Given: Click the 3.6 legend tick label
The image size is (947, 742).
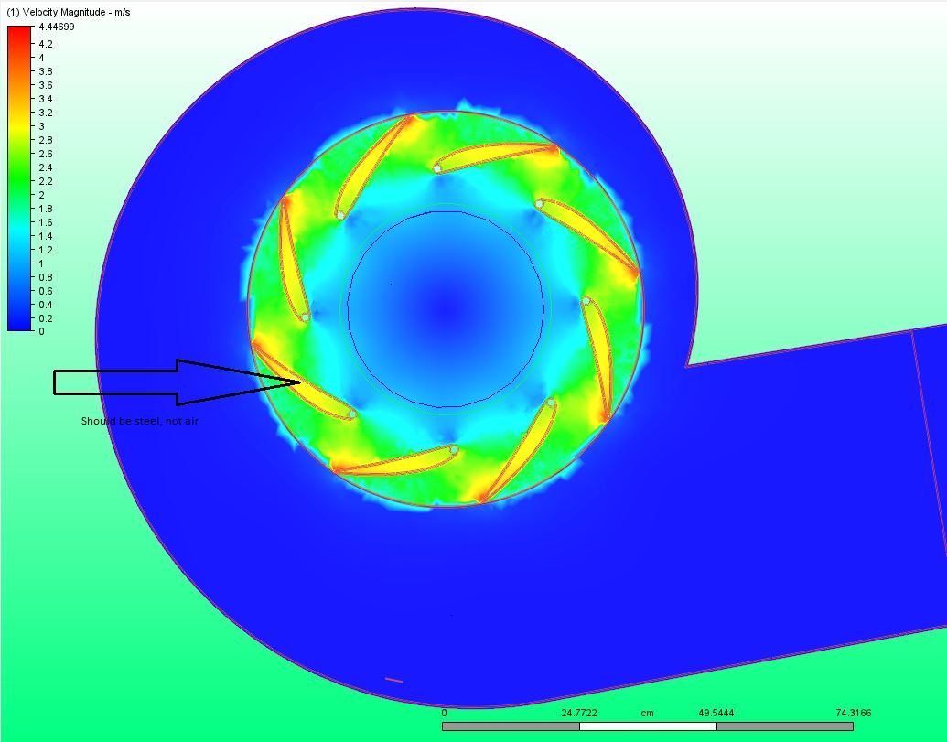Looking at the screenshot, I should click(46, 85).
